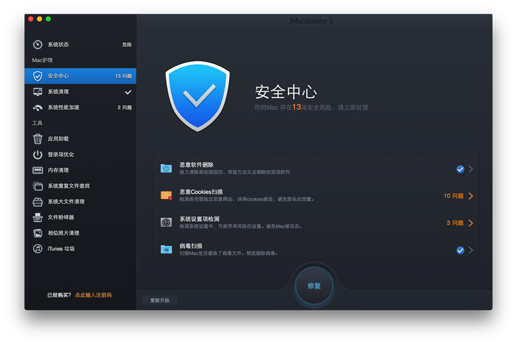Screen dimensions: 517x345
Task: Click the 系统清理 monitor icon
Action: click(37, 92)
